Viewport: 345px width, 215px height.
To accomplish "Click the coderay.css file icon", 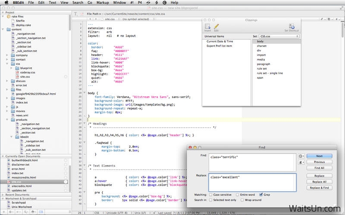I will (x=17, y=72).
